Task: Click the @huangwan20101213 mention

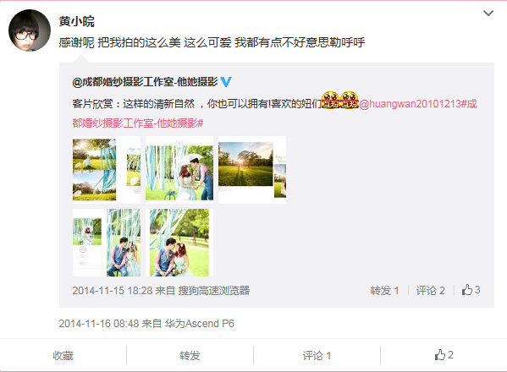Action: pos(410,104)
